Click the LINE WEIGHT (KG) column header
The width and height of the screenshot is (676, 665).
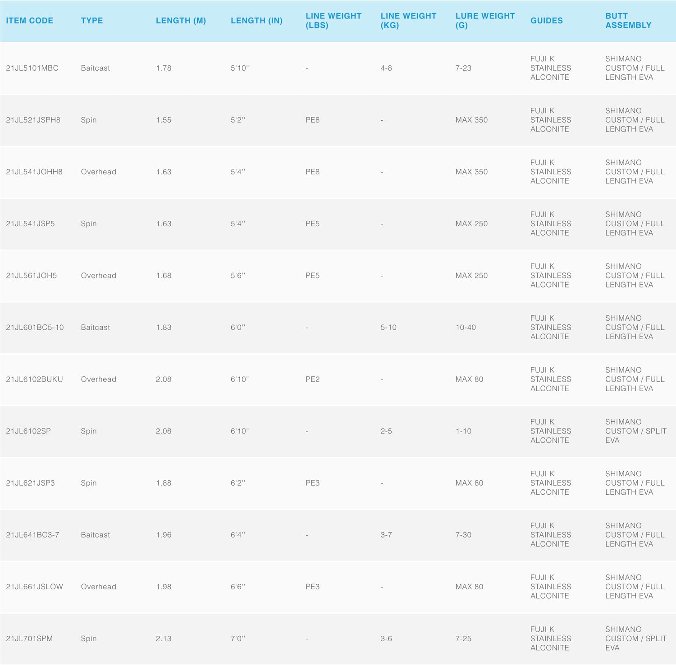(408, 21)
